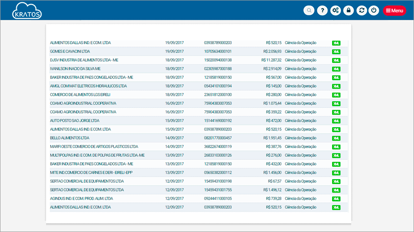This screenshot has width=414, height=232.
Task: Download XML for Alimentos Dallas 19/09/2017
Action: [x=336, y=43]
